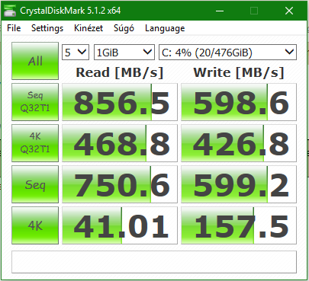
Task: Select the 4K write result 157.5
Action: click(239, 225)
